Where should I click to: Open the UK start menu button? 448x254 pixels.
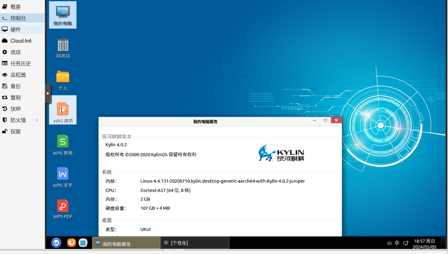tap(56, 243)
